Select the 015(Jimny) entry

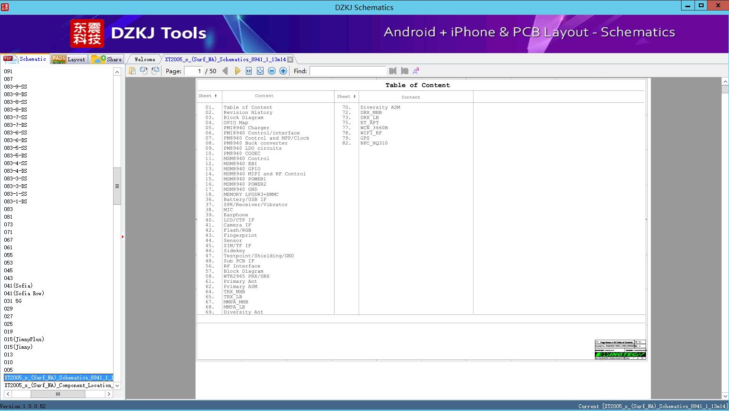point(18,347)
